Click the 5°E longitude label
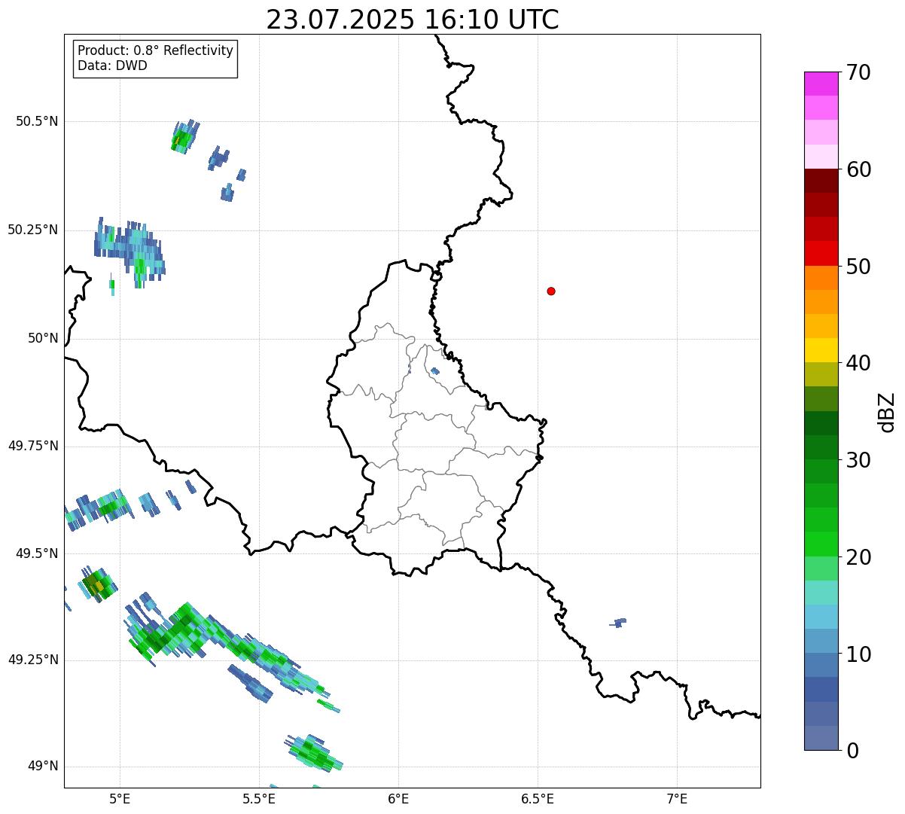Screen dimensions: 905x814 click(x=120, y=798)
